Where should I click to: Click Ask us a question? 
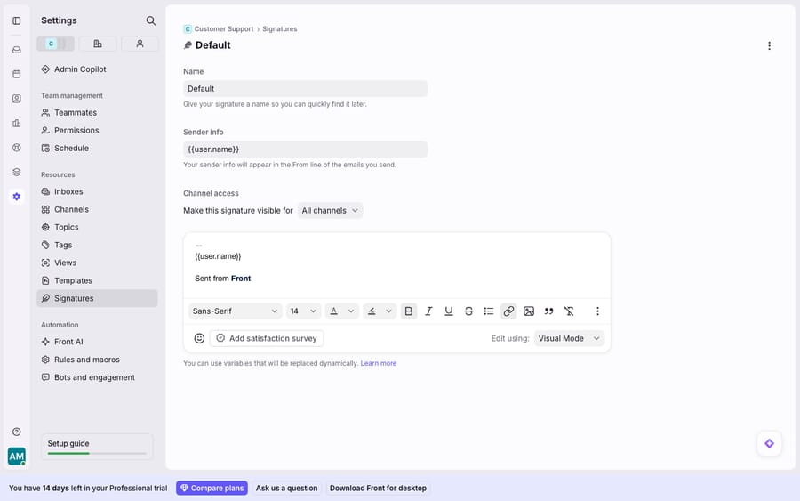pyautogui.click(x=286, y=489)
